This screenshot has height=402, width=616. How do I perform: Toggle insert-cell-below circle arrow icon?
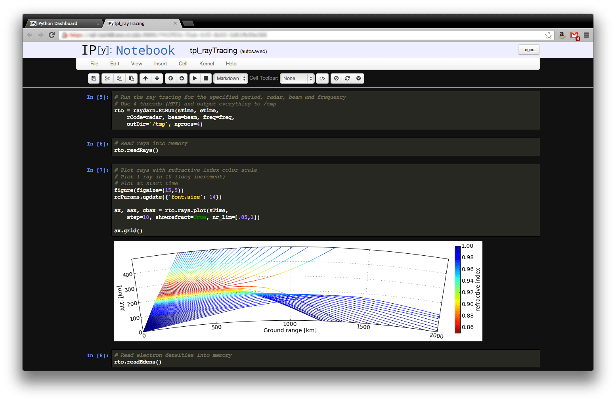click(182, 78)
